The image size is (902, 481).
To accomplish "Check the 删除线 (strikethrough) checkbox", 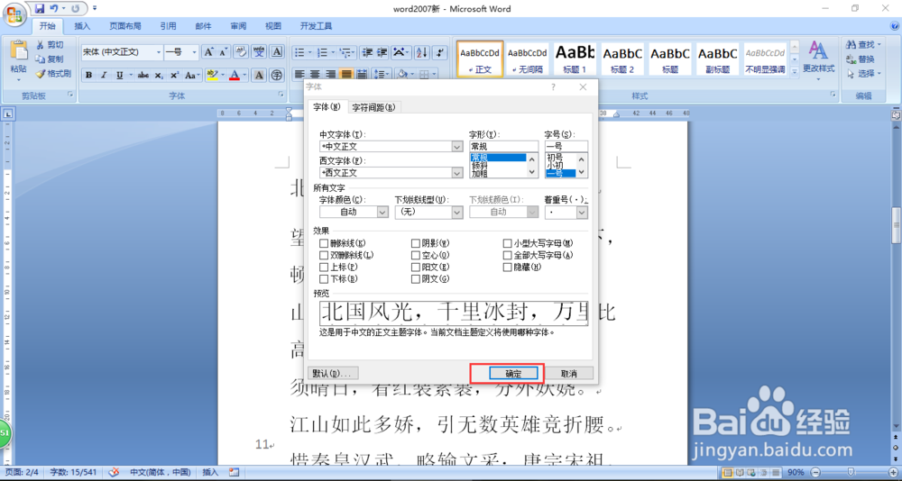I will [324, 244].
